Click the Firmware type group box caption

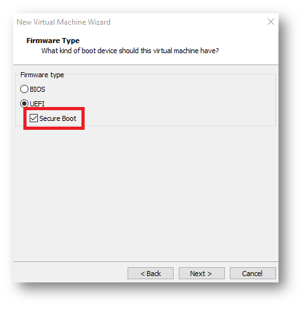click(42, 75)
